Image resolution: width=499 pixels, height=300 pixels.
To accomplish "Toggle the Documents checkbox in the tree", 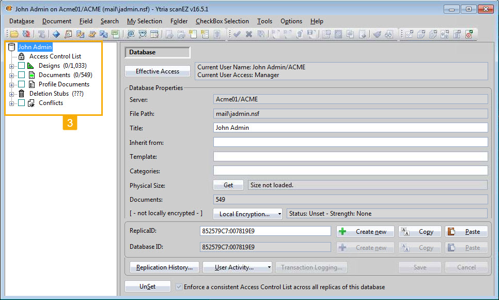I will click(21, 74).
